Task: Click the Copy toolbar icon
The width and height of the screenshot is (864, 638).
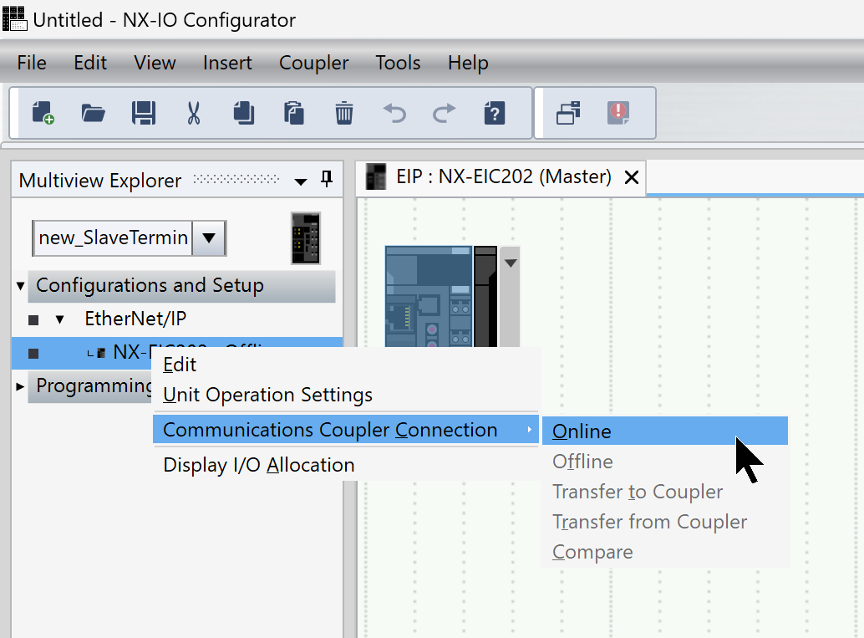Action: [x=243, y=113]
